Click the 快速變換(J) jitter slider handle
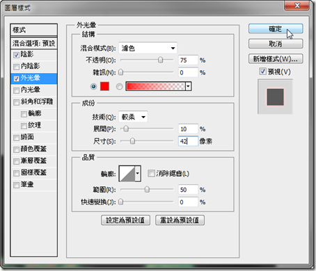This screenshot has width=316, height=271. (120, 202)
